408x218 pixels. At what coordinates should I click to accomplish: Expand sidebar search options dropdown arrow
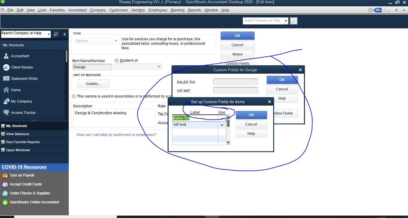pos(49,34)
